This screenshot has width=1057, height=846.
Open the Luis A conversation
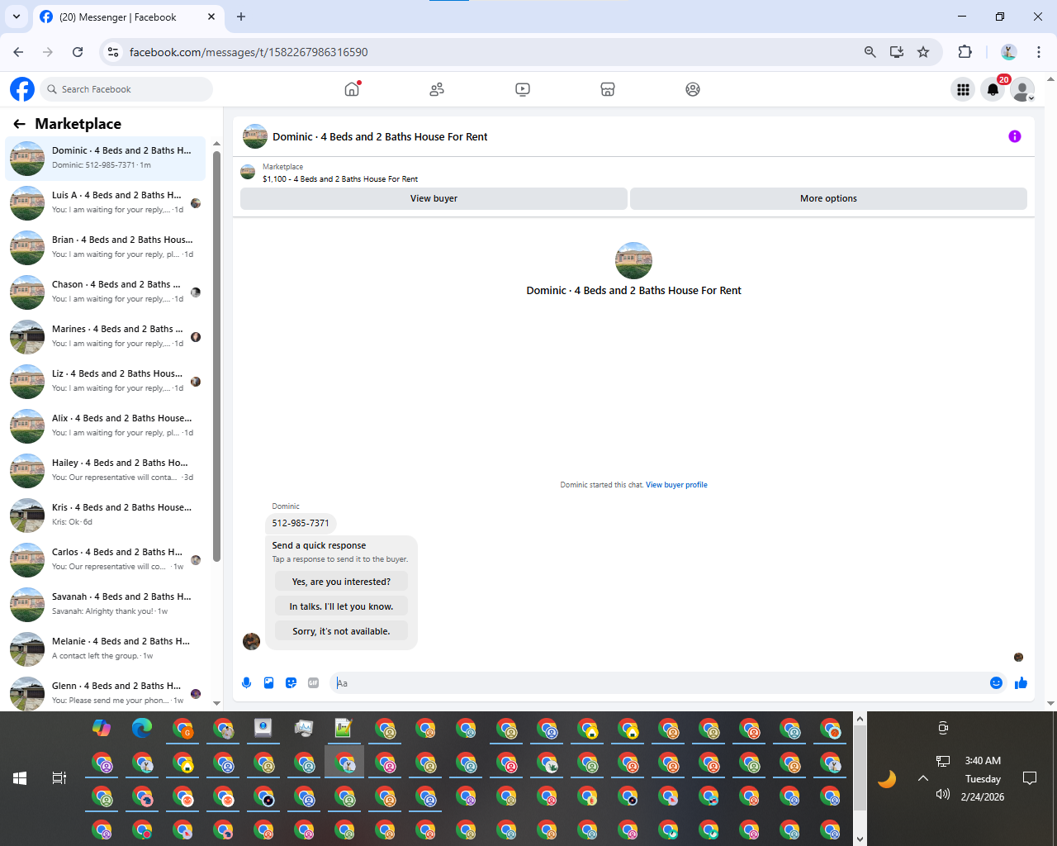click(106, 202)
